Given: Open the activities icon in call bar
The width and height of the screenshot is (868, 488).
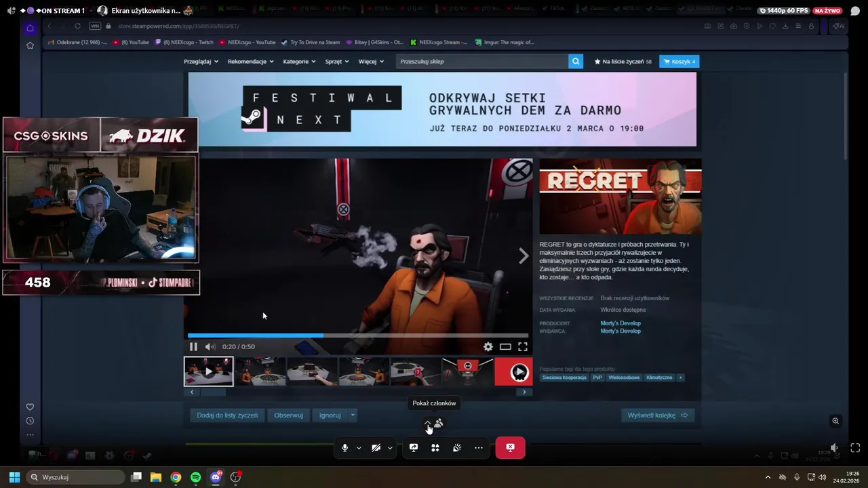Looking at the screenshot, I should click(435, 448).
